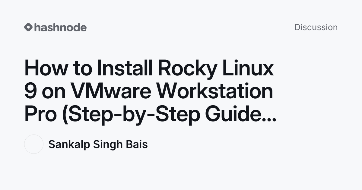
Task: Click the author avatar circle
Action: click(x=34, y=144)
